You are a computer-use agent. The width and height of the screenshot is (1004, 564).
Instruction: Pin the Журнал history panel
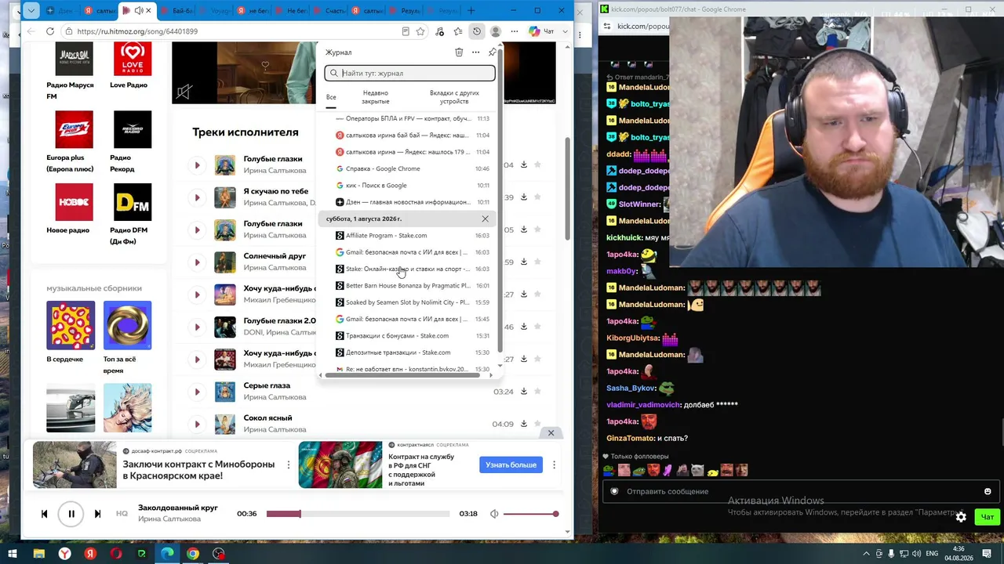[x=492, y=52]
